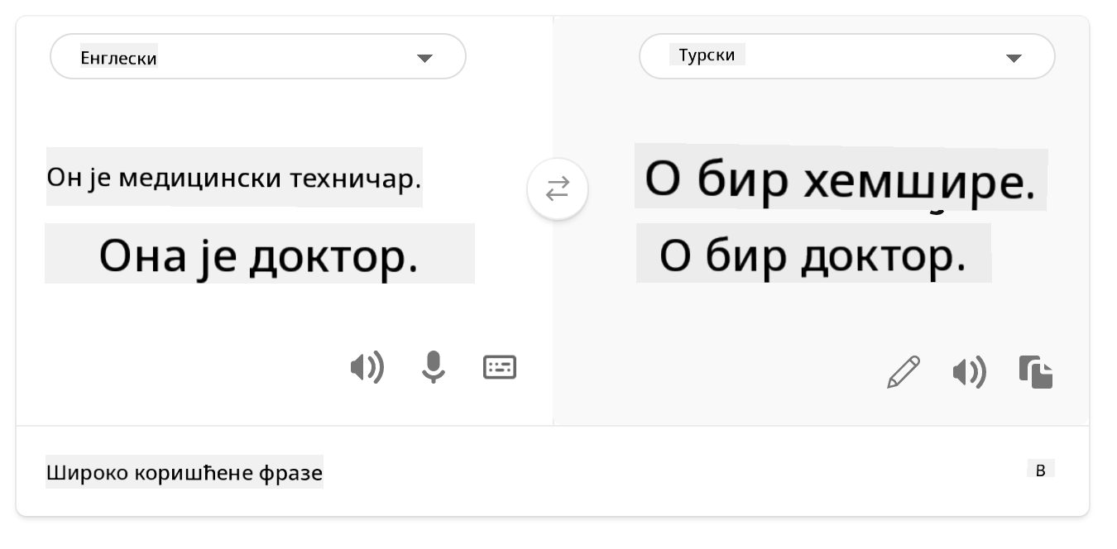Select the translation О бир доктор.
This screenshot has height=549, width=1117.
pyautogui.click(x=813, y=256)
